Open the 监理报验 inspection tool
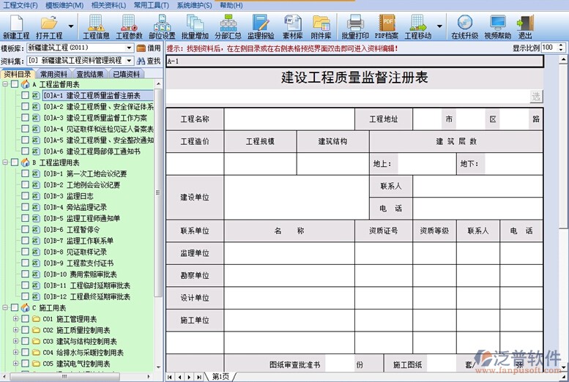569x382 pixels. 260,26
